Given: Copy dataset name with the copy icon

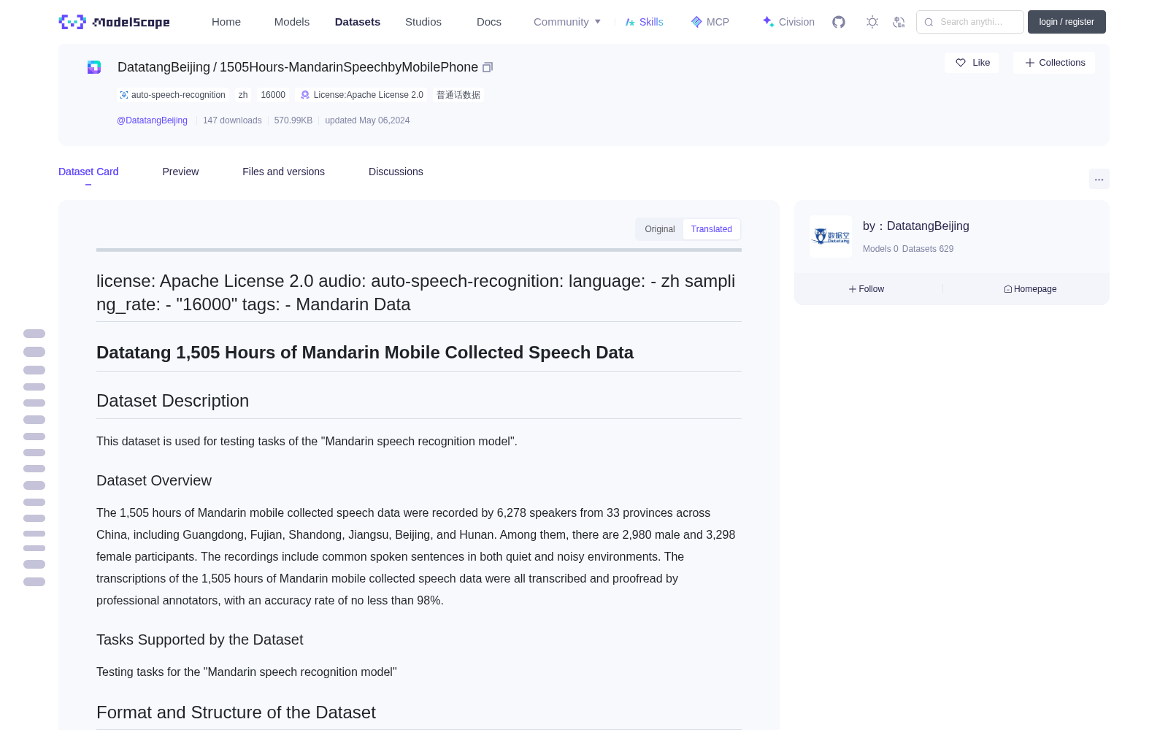Looking at the screenshot, I should click(x=488, y=67).
